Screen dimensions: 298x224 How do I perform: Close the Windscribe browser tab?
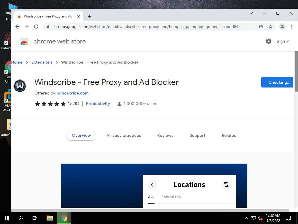point(79,16)
